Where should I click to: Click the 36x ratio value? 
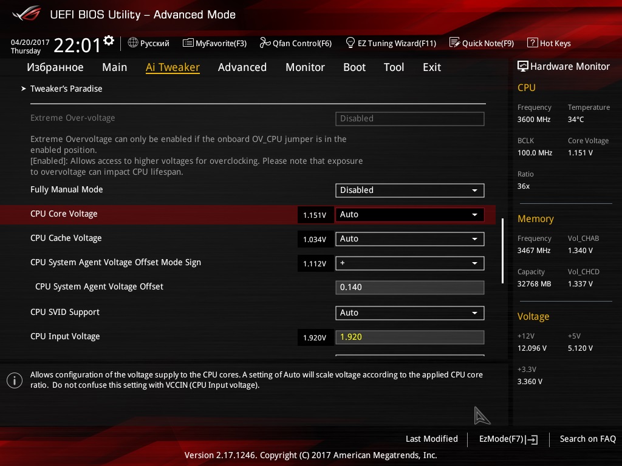point(523,186)
